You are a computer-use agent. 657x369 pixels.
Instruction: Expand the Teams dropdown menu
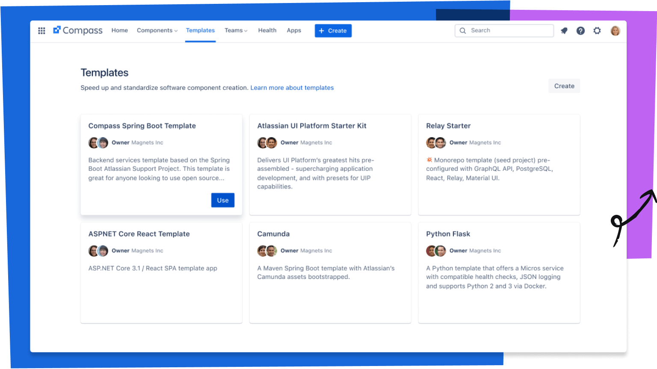click(x=236, y=31)
